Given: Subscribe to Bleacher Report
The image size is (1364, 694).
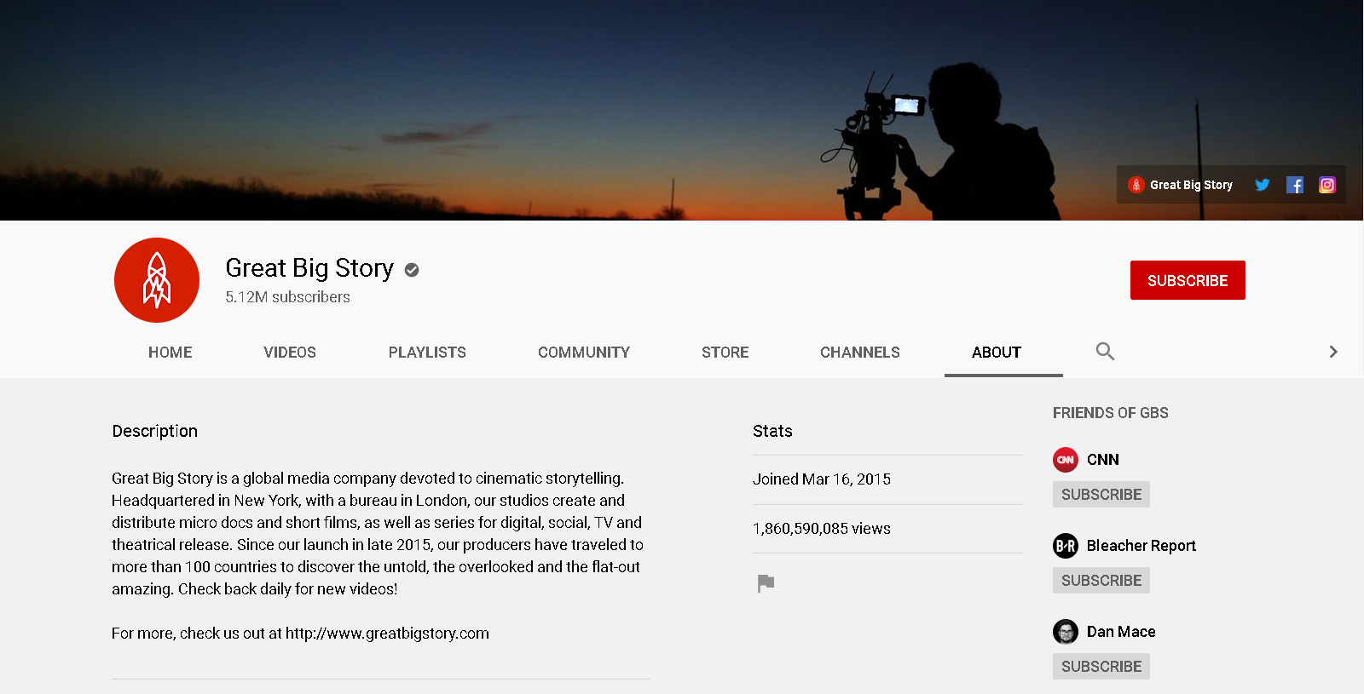Looking at the screenshot, I should pyautogui.click(x=1101, y=581).
